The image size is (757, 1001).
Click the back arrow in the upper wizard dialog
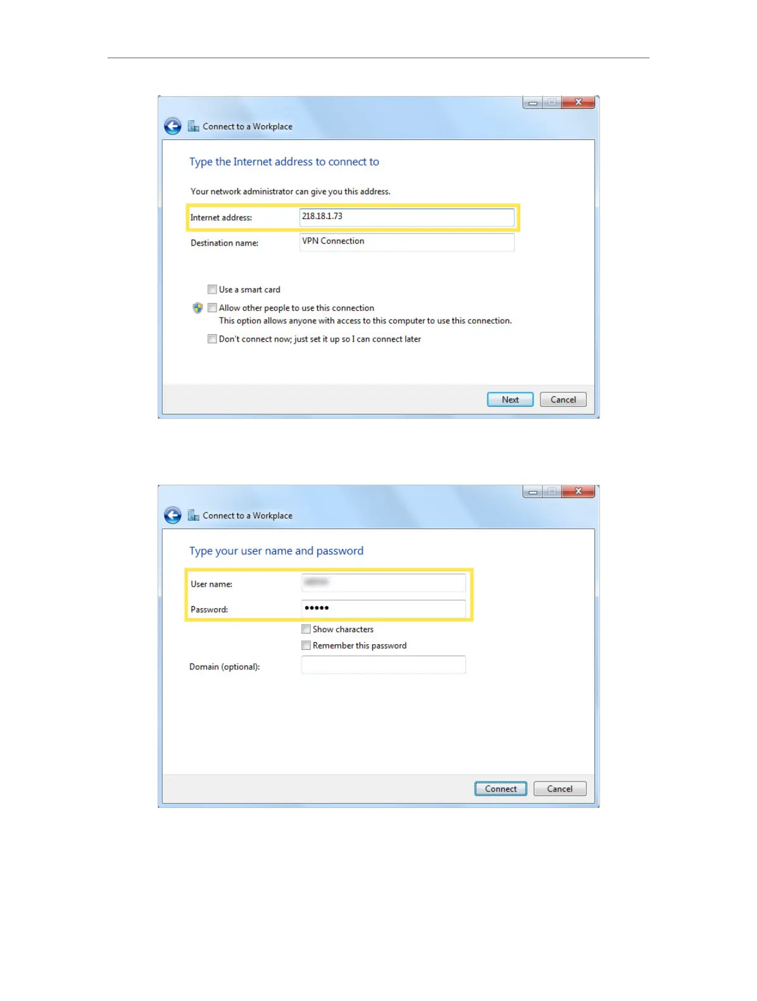[173, 126]
